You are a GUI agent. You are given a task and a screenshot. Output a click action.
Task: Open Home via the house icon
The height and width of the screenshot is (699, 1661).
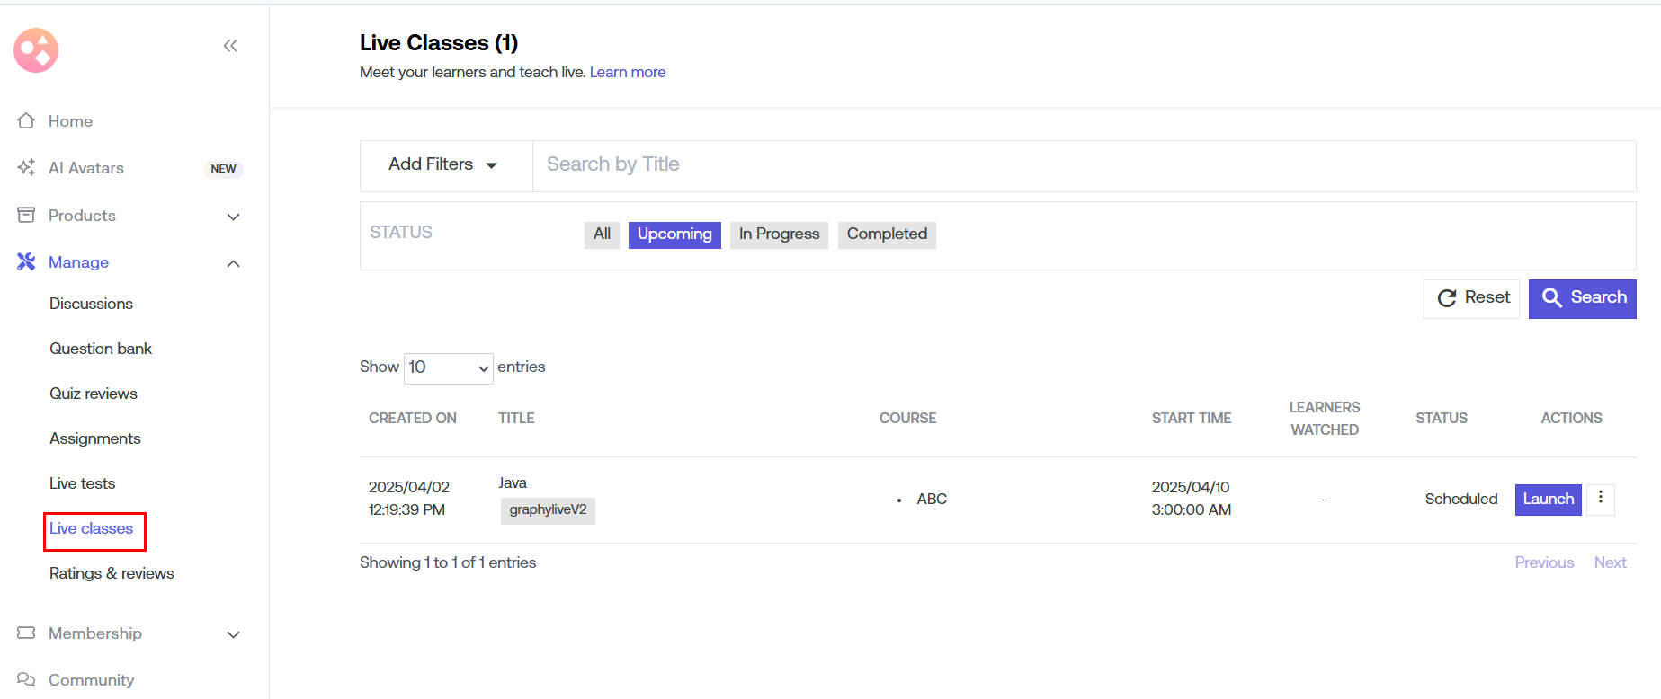(x=26, y=121)
